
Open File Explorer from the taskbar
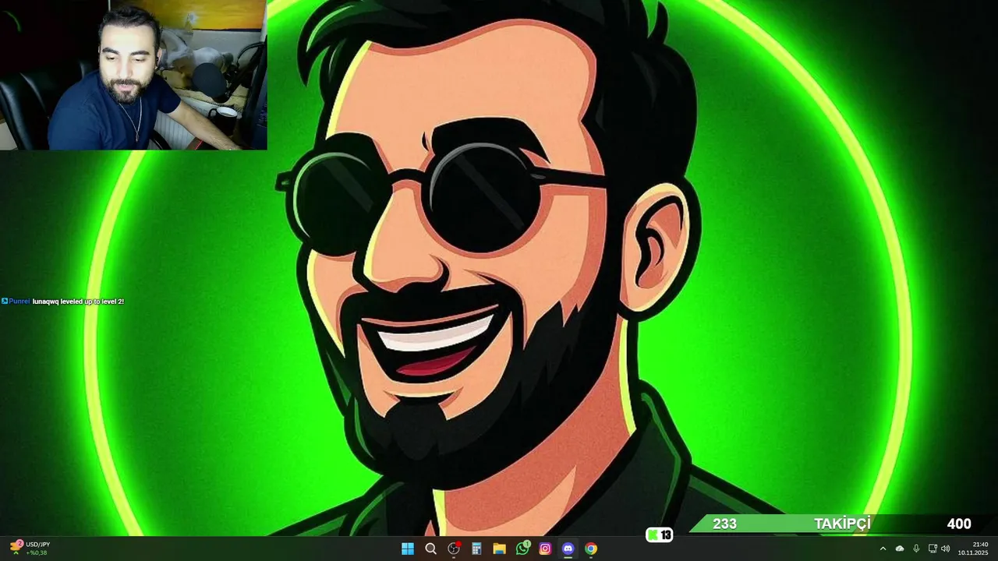pos(500,549)
